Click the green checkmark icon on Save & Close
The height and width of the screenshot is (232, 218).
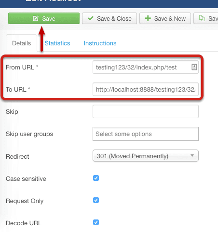click(91, 18)
